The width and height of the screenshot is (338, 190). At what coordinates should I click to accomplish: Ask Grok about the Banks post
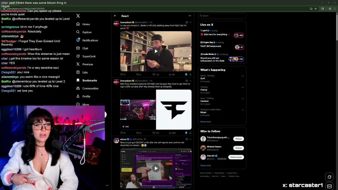tap(186, 22)
